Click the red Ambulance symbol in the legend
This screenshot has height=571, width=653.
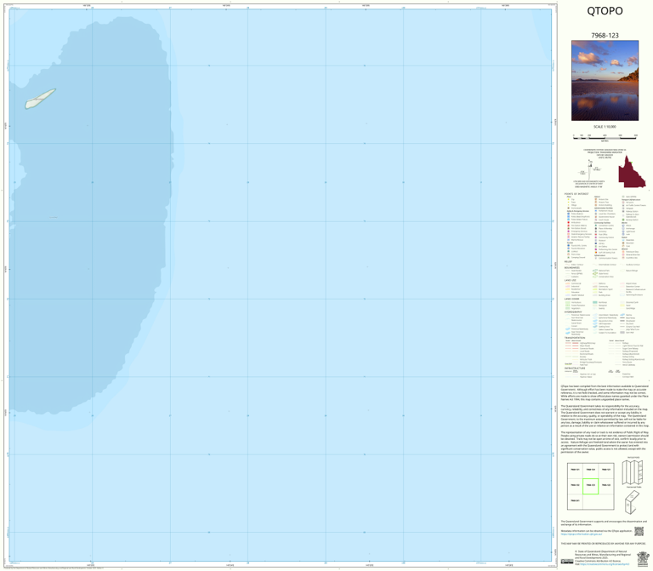click(x=569, y=223)
